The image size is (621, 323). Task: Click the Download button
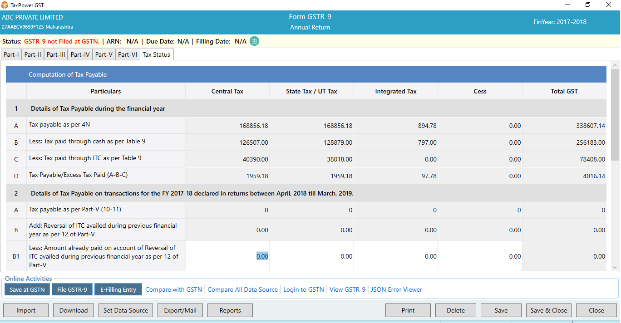pyautogui.click(x=74, y=310)
